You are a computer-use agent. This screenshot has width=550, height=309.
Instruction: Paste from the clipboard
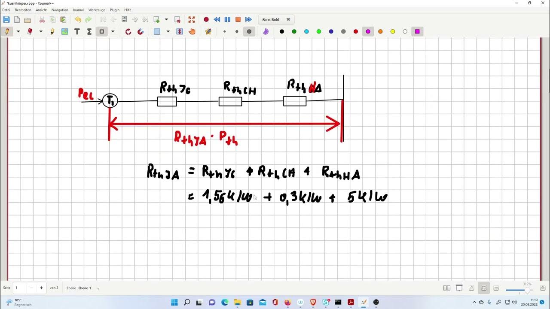click(x=63, y=19)
